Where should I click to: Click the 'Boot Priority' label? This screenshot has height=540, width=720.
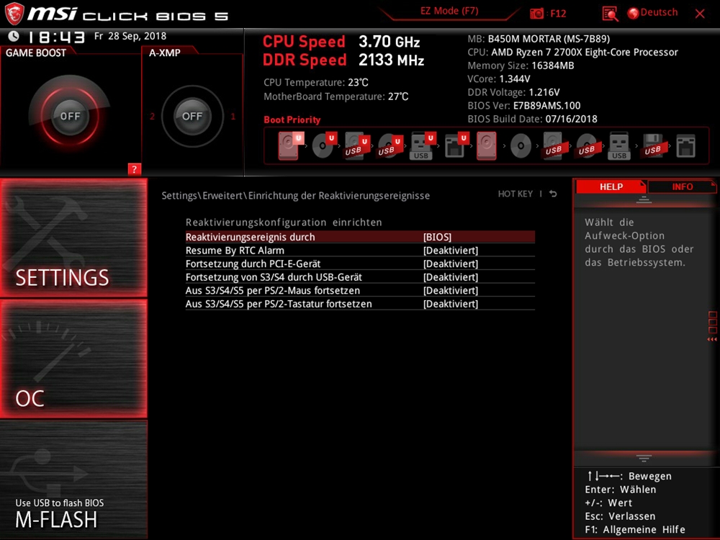coord(292,120)
